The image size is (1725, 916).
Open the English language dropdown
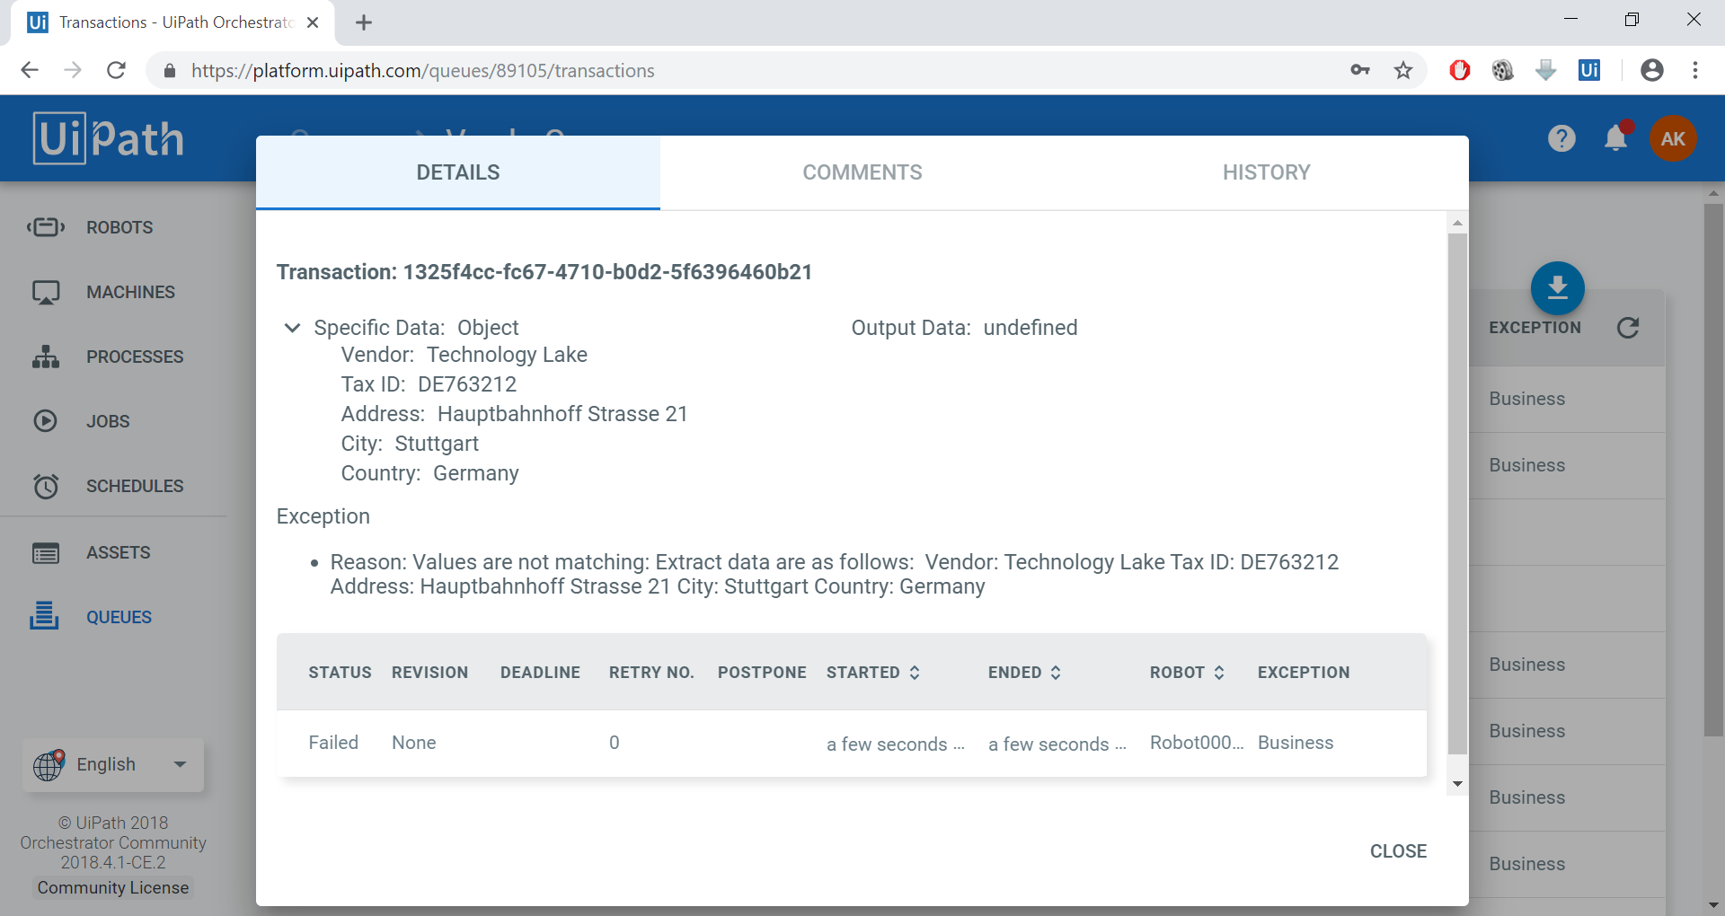coord(113,765)
